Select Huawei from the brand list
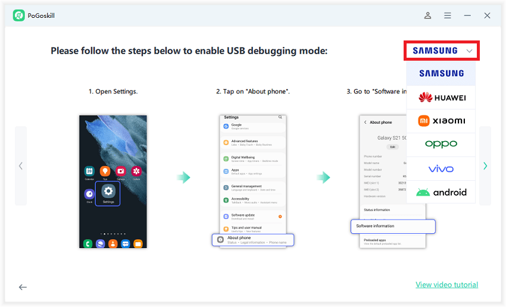The height and width of the screenshot is (307, 506). [x=441, y=98]
